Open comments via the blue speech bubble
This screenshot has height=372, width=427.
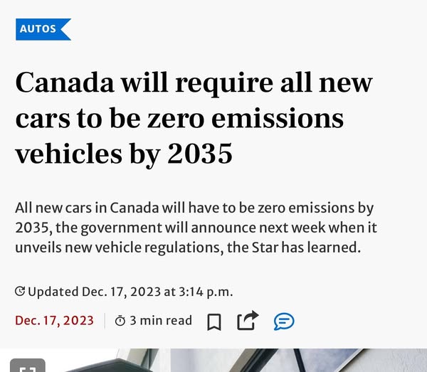click(x=284, y=321)
